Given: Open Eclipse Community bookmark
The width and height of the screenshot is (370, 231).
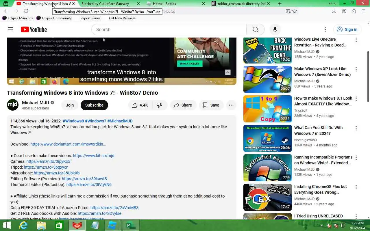Looking at the screenshot, I should (x=54, y=18).
